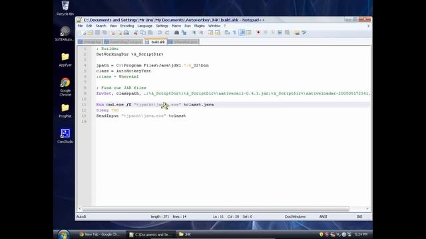Redo the edit from the toolbar
The image size is (426, 239).
pyautogui.click(x=167, y=33)
